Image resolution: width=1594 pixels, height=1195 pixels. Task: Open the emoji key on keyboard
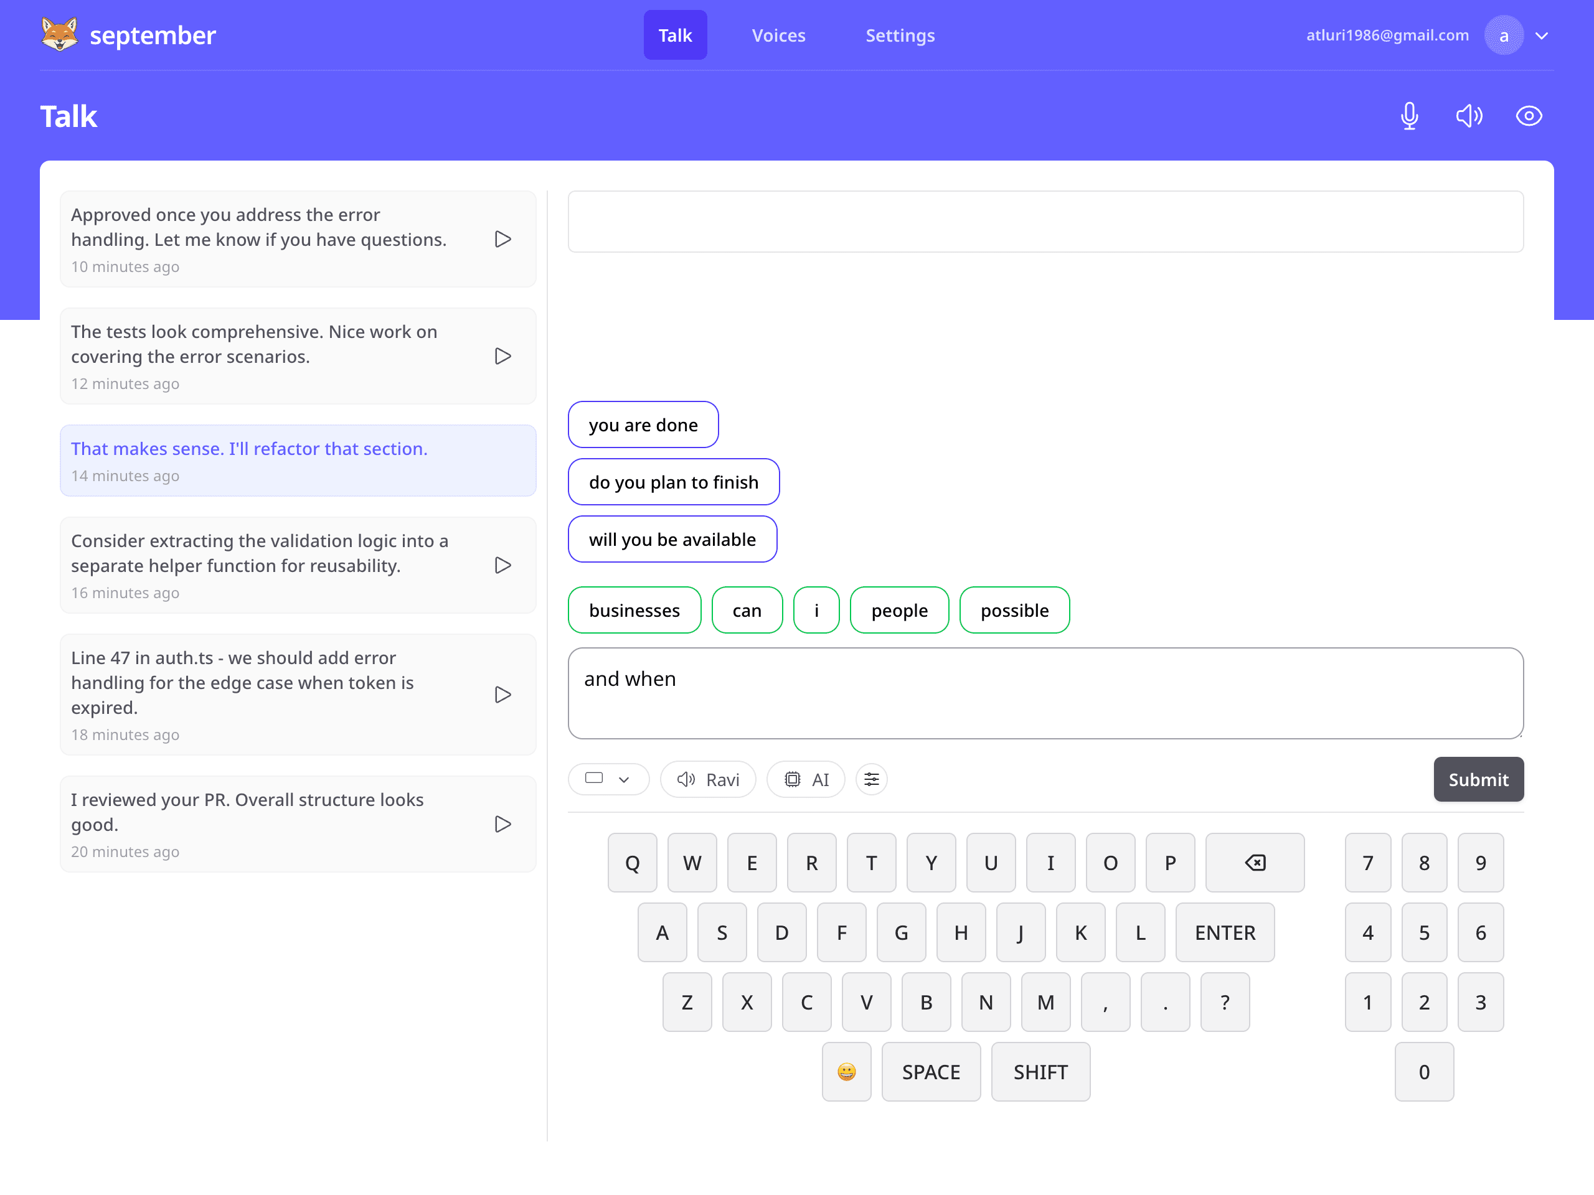tap(846, 1072)
